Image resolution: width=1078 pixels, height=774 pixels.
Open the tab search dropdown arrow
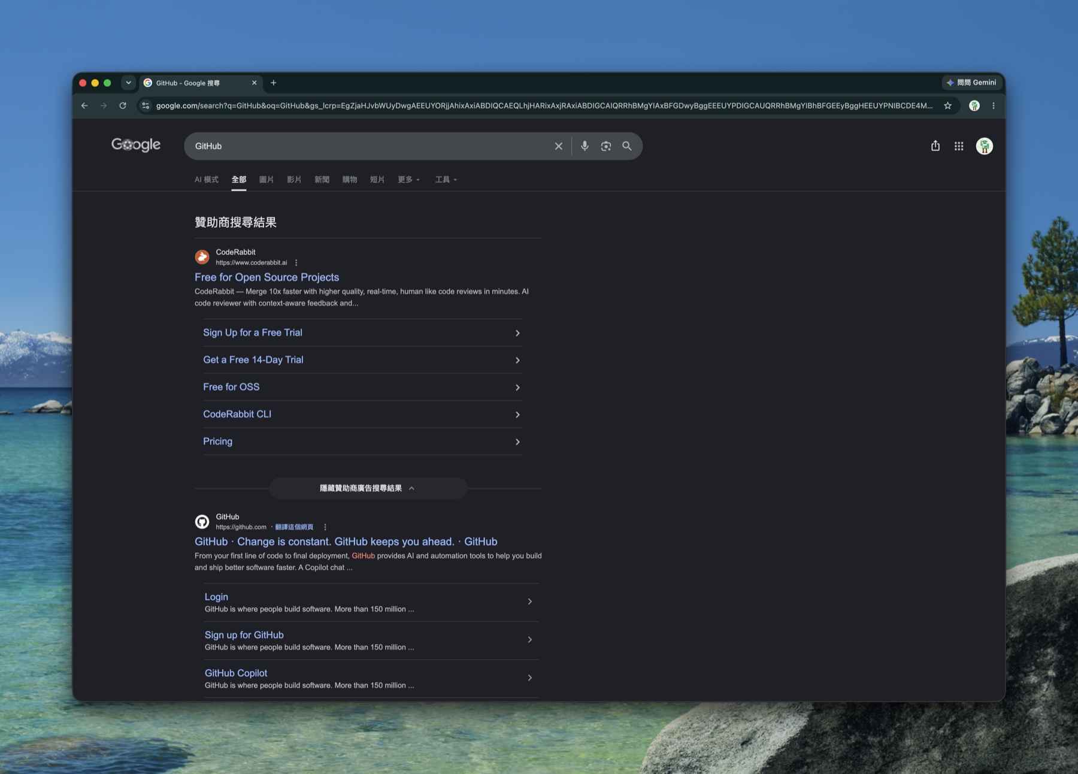click(x=128, y=83)
